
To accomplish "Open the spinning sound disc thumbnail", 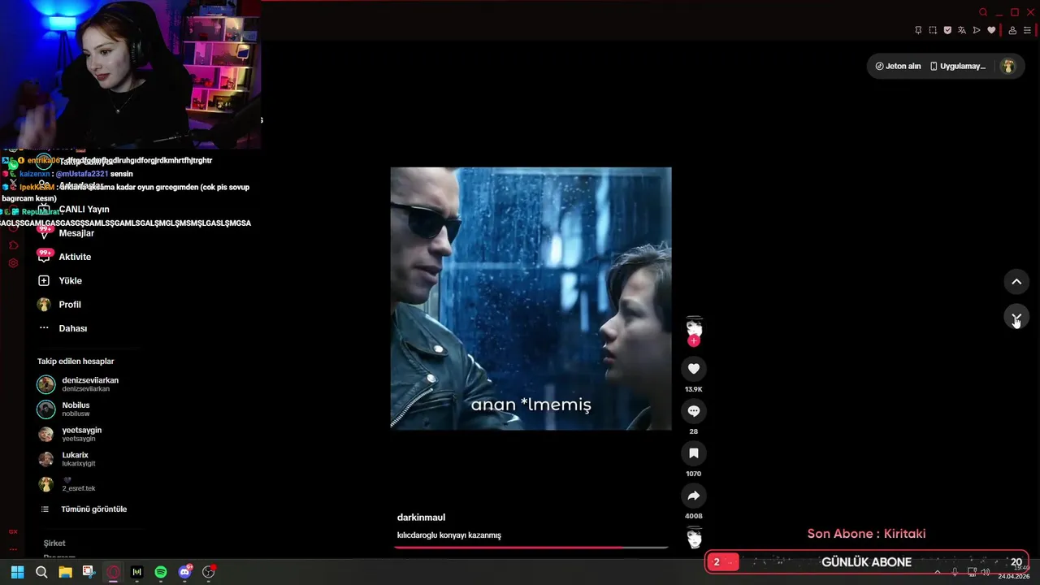I will (694, 537).
